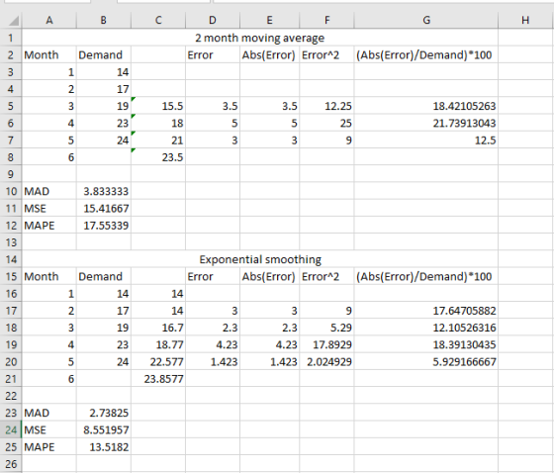Select the 'Demand' header in row 2

point(104,54)
